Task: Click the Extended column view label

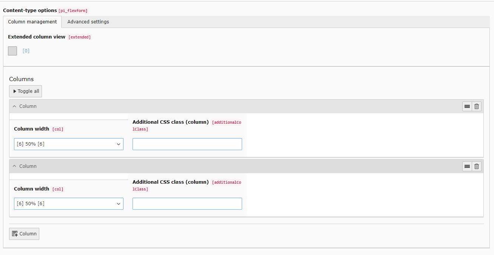Action: point(37,37)
